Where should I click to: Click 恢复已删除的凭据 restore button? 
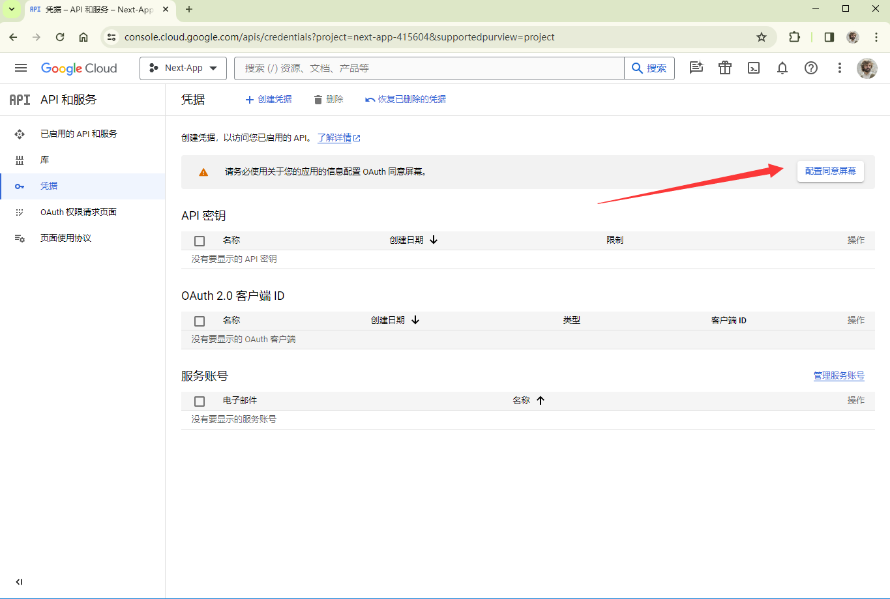(x=406, y=99)
